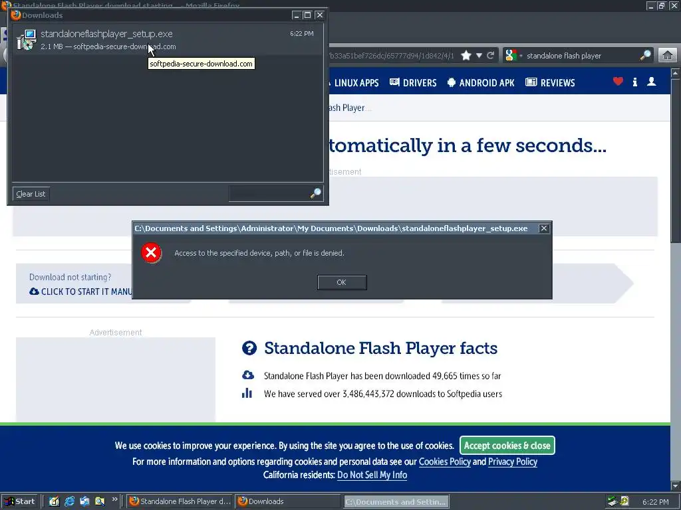The image size is (681, 510).
Task: Click the Standalone Flash Player facts heading
Action: [x=380, y=348]
